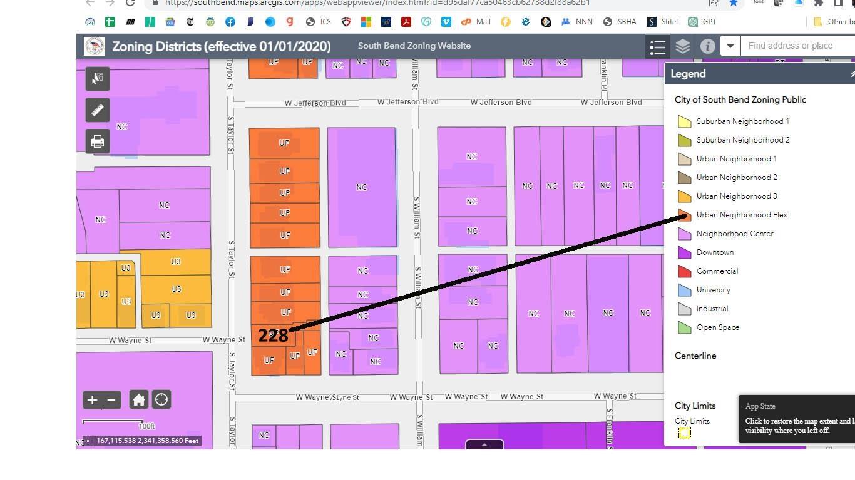
Task: Open the SBHA bookmark
Action: [620, 22]
